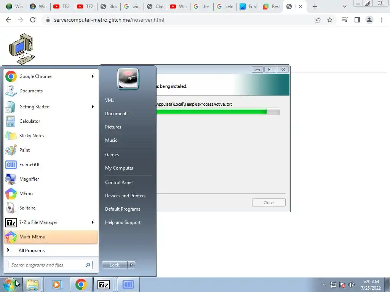Open Chrome's side panel
Screen dimensions: 390x292
coord(357,20)
